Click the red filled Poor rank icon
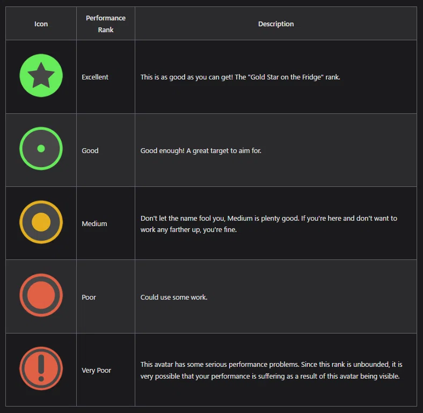423x413 pixels. point(41,295)
